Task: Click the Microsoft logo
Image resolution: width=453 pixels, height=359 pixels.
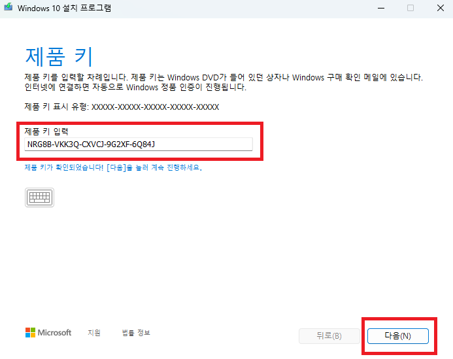Action: 48,333
